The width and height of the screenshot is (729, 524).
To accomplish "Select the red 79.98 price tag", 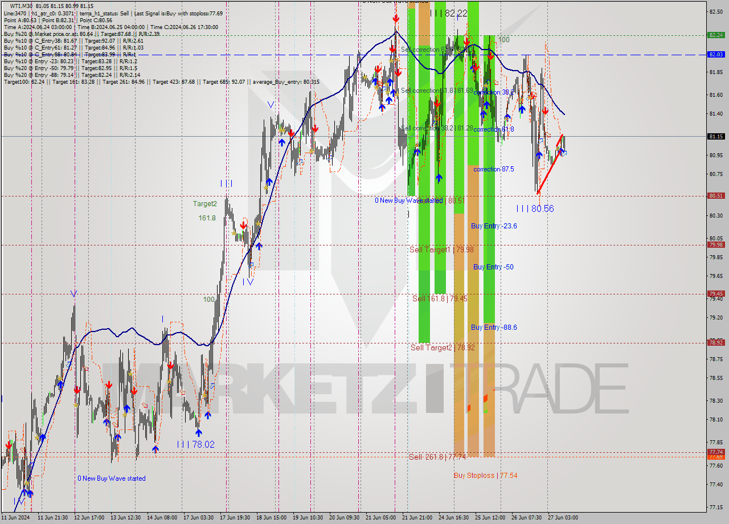I will pyautogui.click(x=716, y=244).
